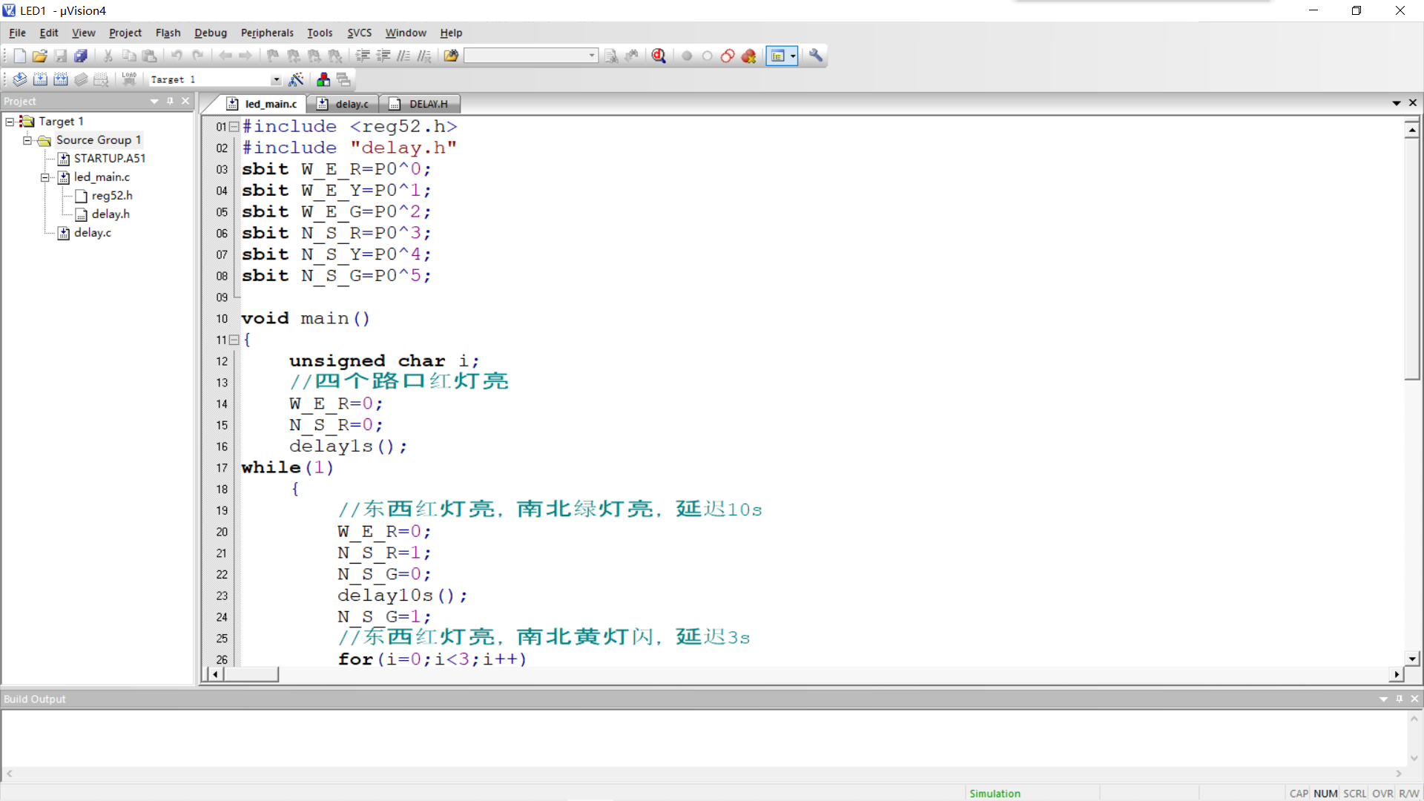Click Find in Files folder icon
This screenshot has height=801, width=1424.
pyautogui.click(x=451, y=56)
